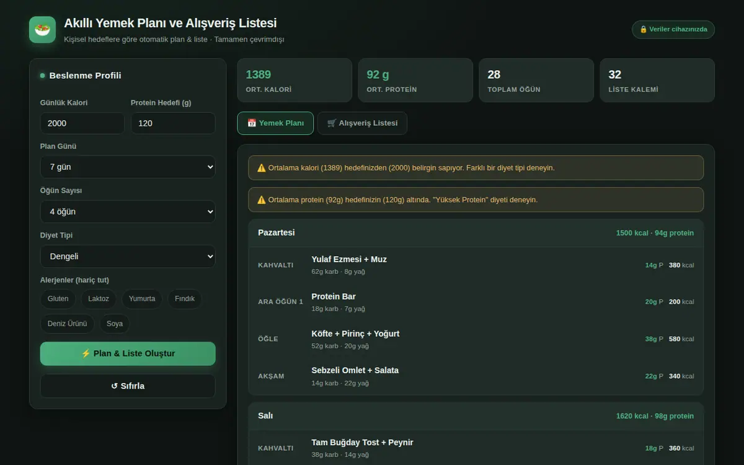Click the Beslenme Profili panel heading
The height and width of the screenshot is (465, 744).
tap(85, 76)
